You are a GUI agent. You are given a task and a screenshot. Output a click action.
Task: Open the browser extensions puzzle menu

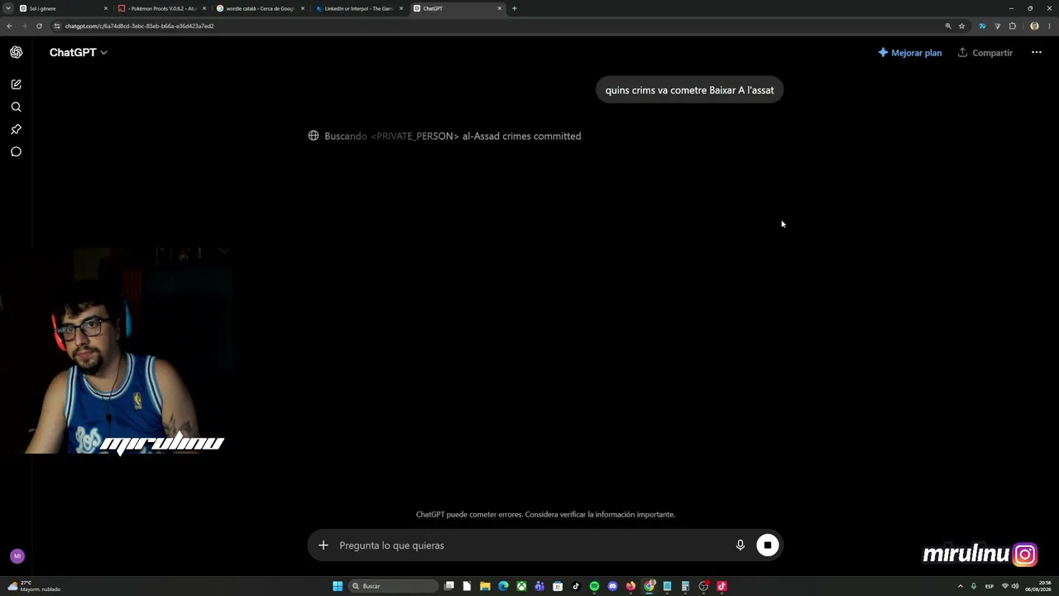click(1012, 26)
